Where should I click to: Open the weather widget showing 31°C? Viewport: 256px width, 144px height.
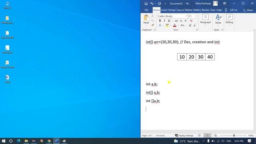[x=187, y=141]
